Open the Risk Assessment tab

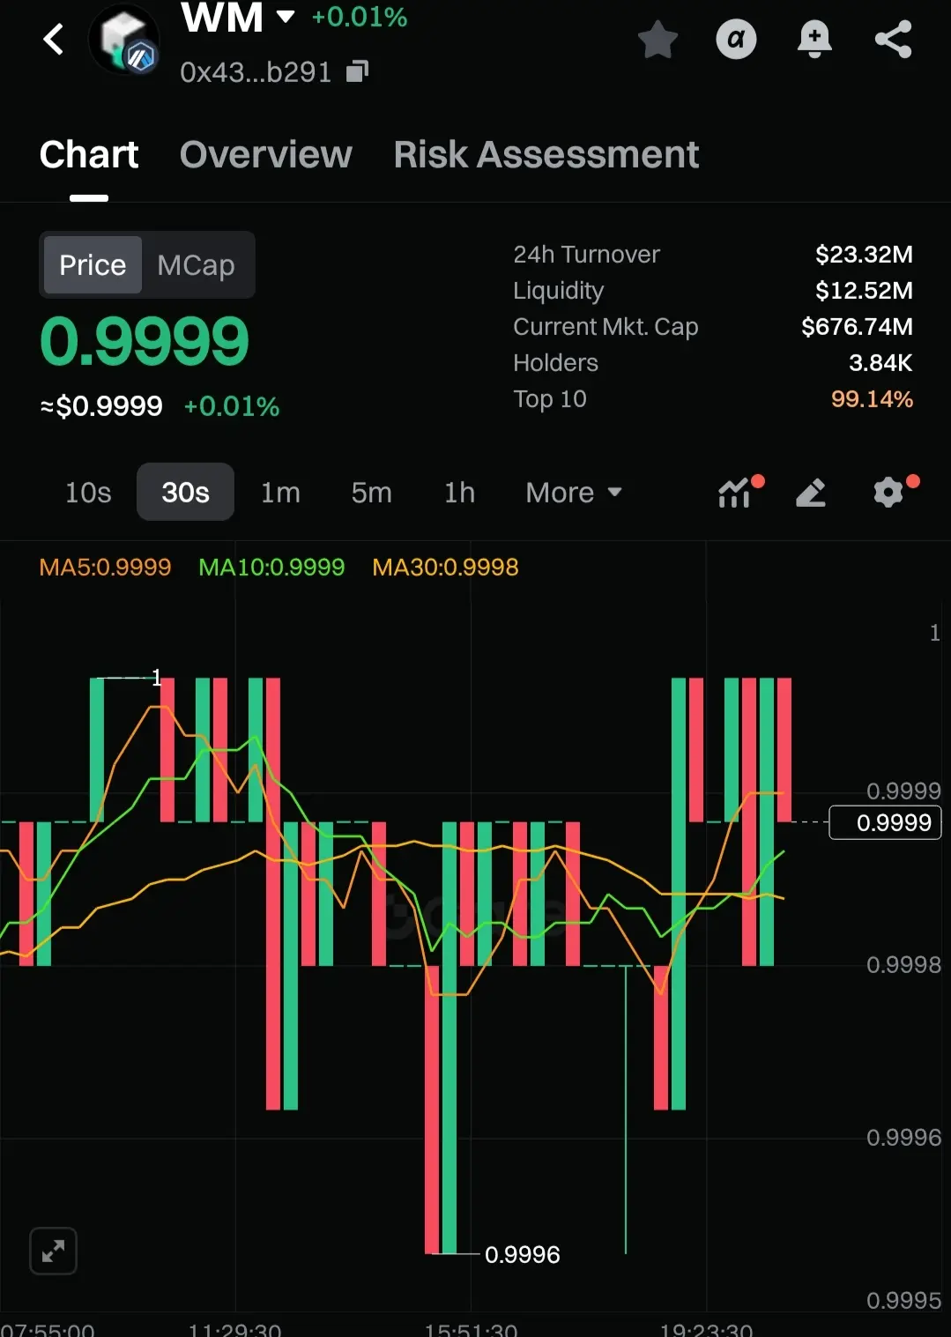[546, 155]
